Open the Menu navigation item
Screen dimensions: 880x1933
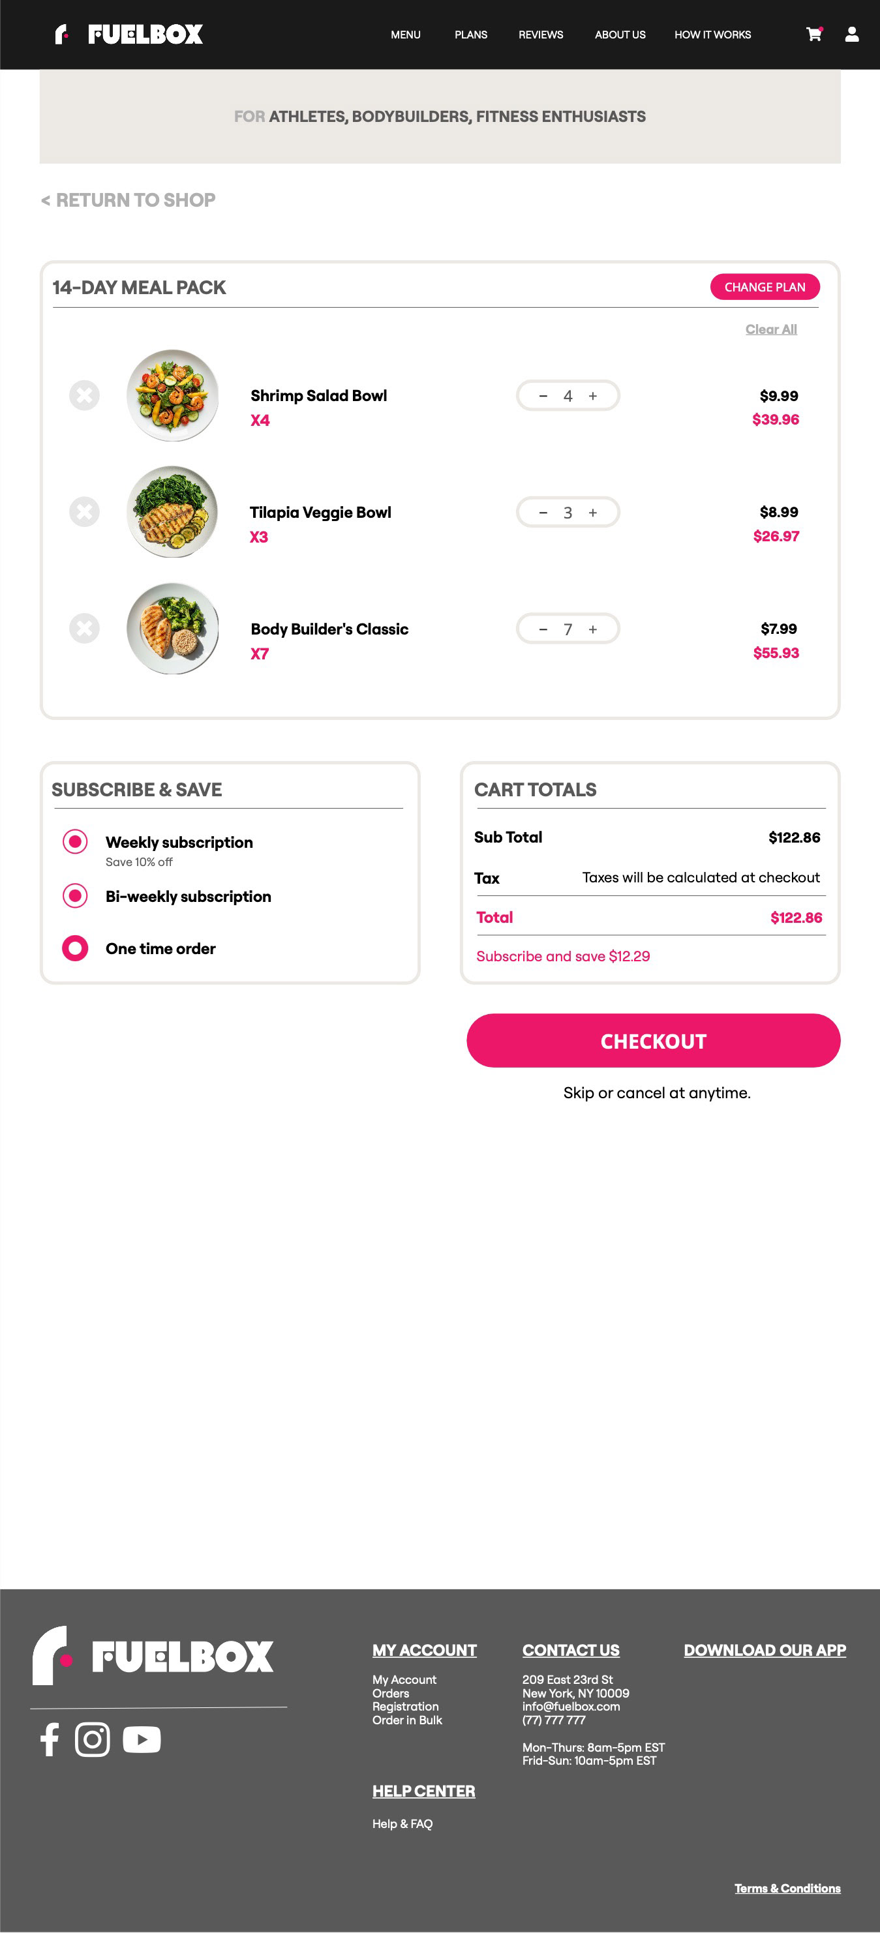click(406, 35)
